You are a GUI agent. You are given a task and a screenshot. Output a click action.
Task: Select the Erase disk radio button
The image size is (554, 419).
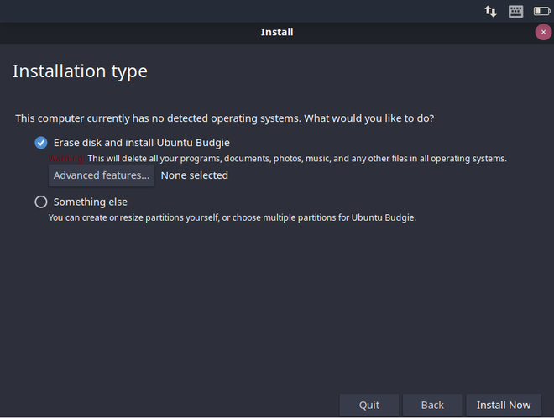tap(41, 143)
